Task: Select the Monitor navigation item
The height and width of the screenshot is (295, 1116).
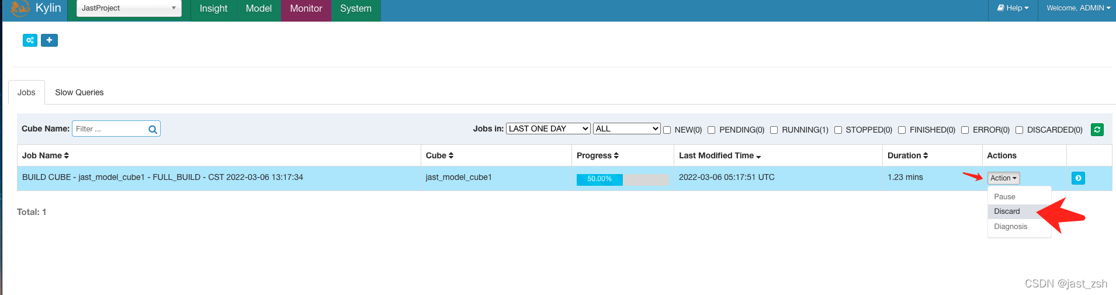Action: (x=306, y=9)
